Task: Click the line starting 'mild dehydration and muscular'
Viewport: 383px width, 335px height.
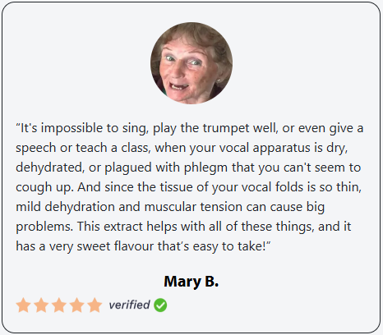Action: point(170,207)
